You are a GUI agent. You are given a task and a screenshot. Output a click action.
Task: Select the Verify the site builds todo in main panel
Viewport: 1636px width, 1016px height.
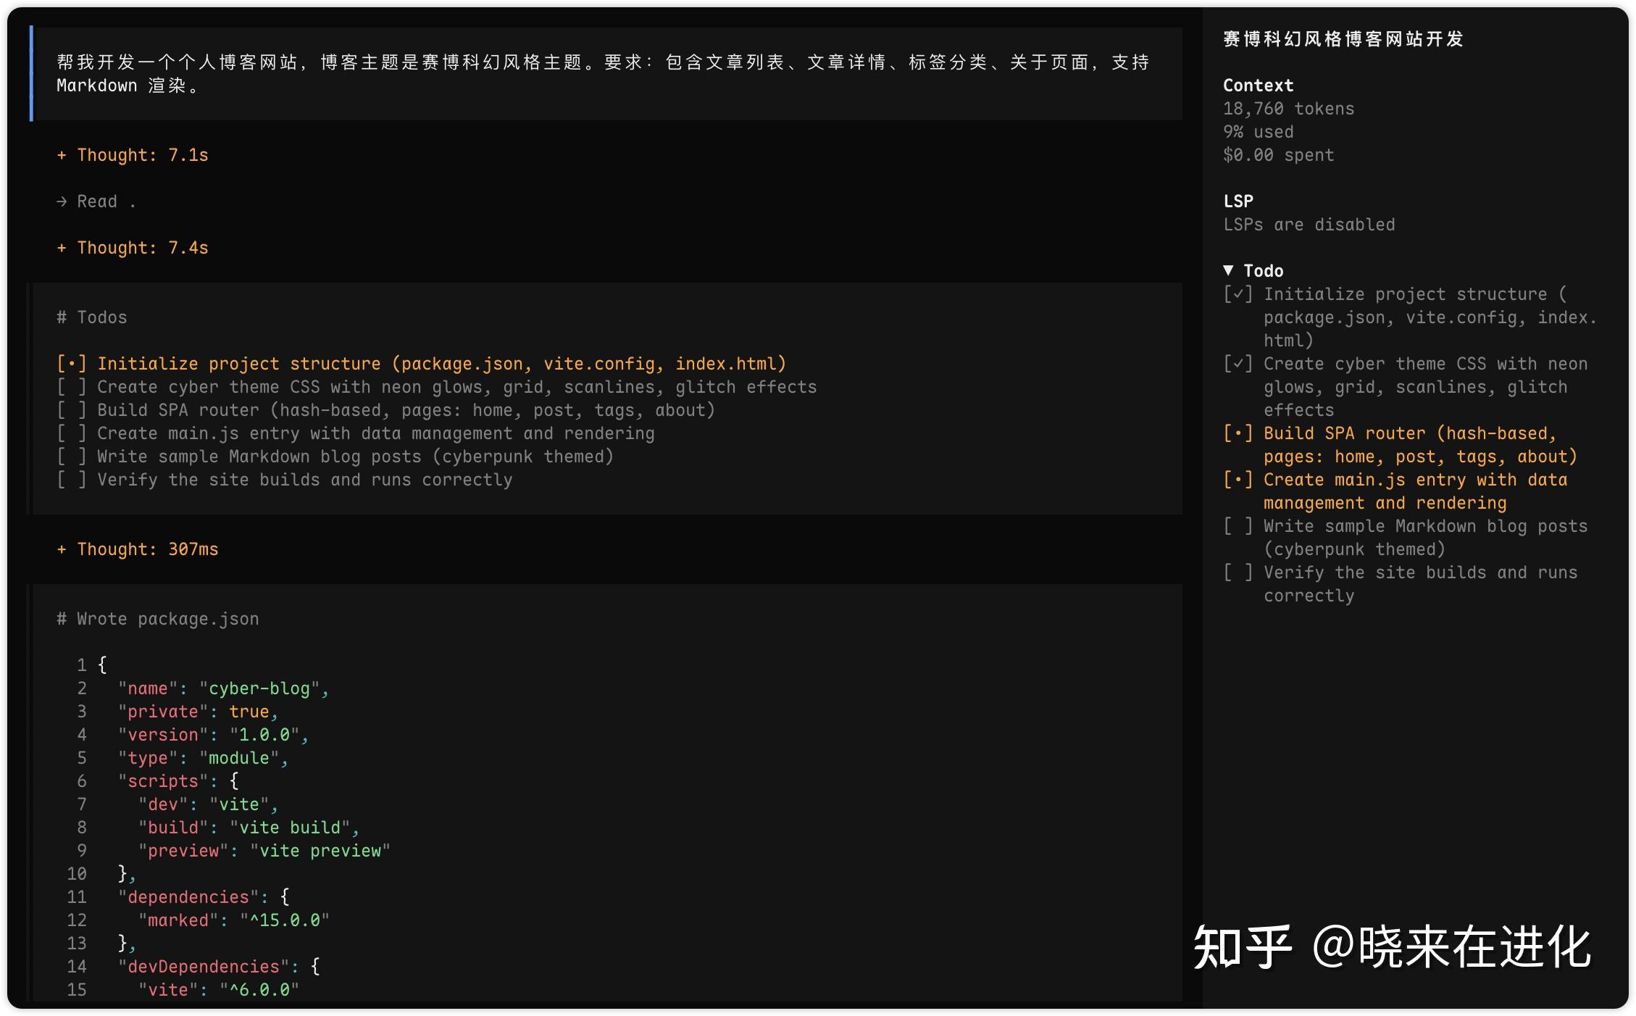[285, 480]
